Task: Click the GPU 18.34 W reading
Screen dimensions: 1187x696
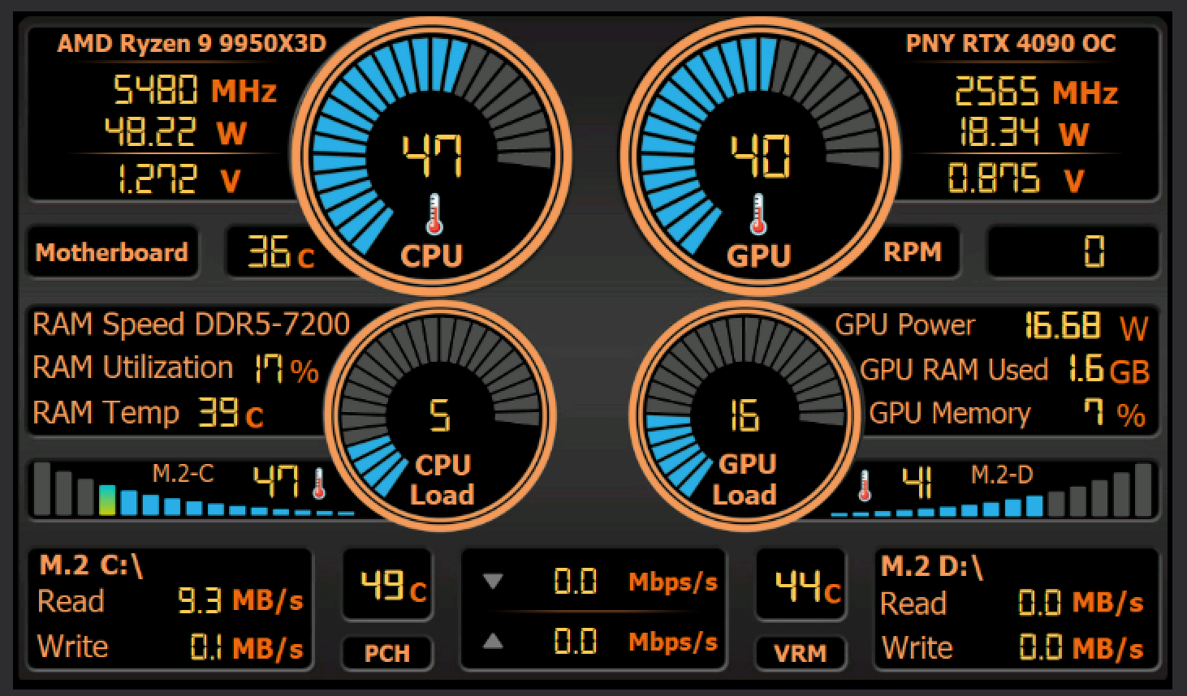Action: coord(1024,133)
